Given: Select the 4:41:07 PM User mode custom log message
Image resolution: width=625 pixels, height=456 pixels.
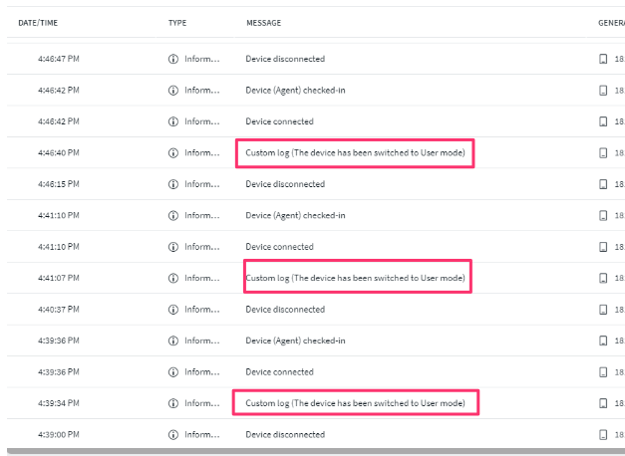Looking at the screenshot, I should coord(355,278).
